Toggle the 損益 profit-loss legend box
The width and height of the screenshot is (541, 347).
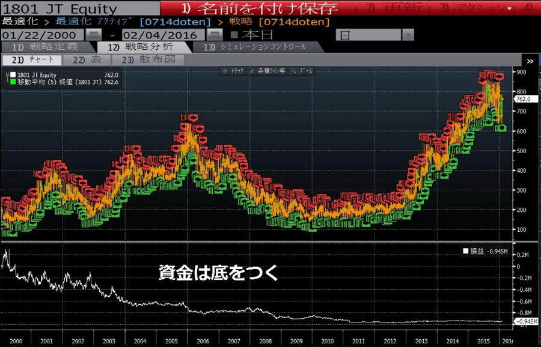465,251
